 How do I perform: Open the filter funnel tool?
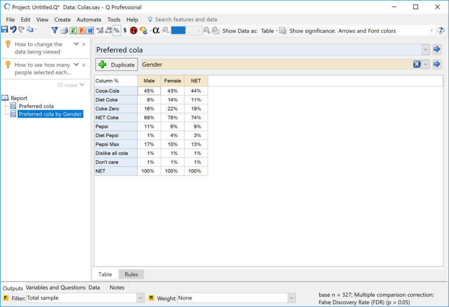[x=55, y=30]
